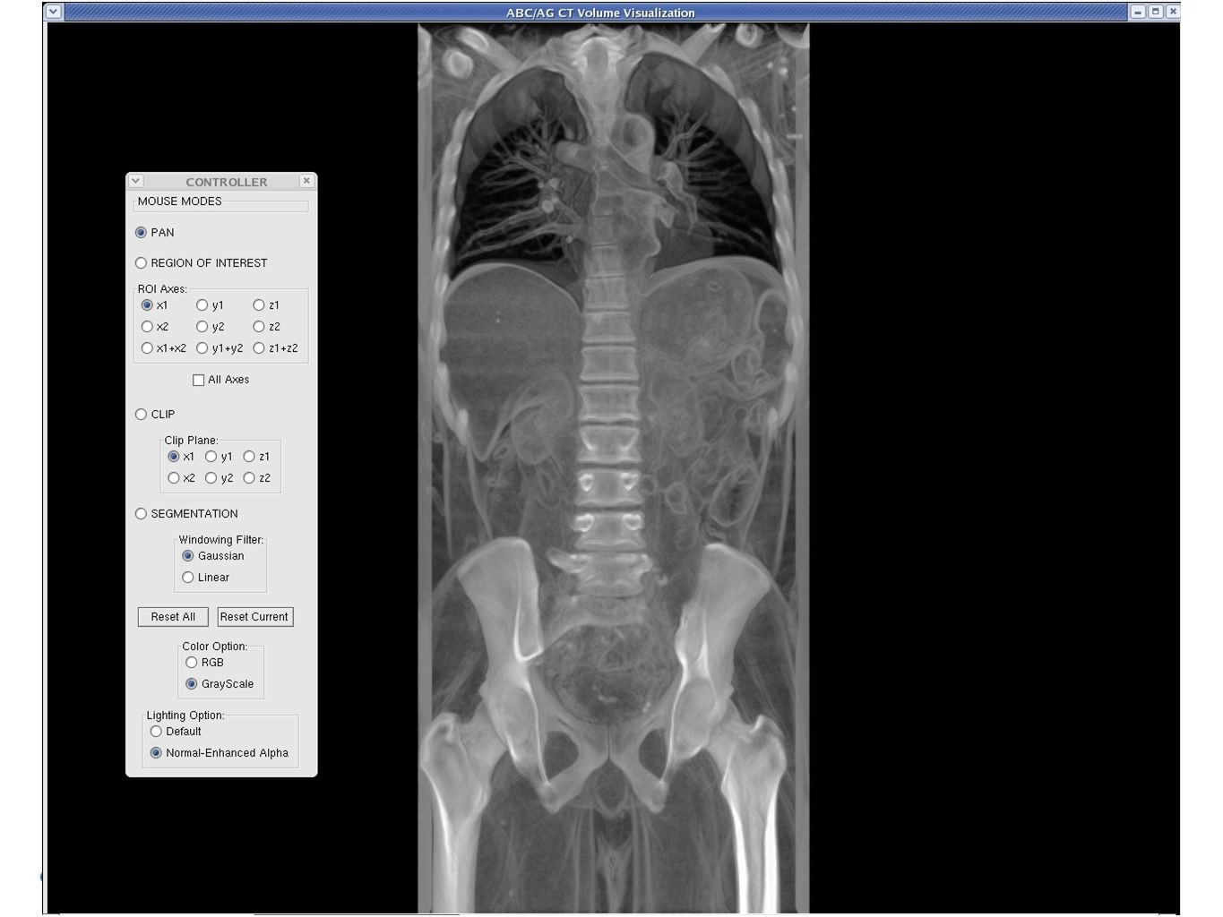Viewport: 1223px width, 917px height.
Task: Click the CT volume rendering of the torso
Action: point(614,468)
